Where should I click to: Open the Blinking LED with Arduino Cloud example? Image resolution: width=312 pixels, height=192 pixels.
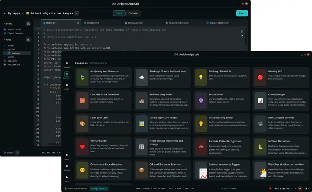tap(162, 78)
